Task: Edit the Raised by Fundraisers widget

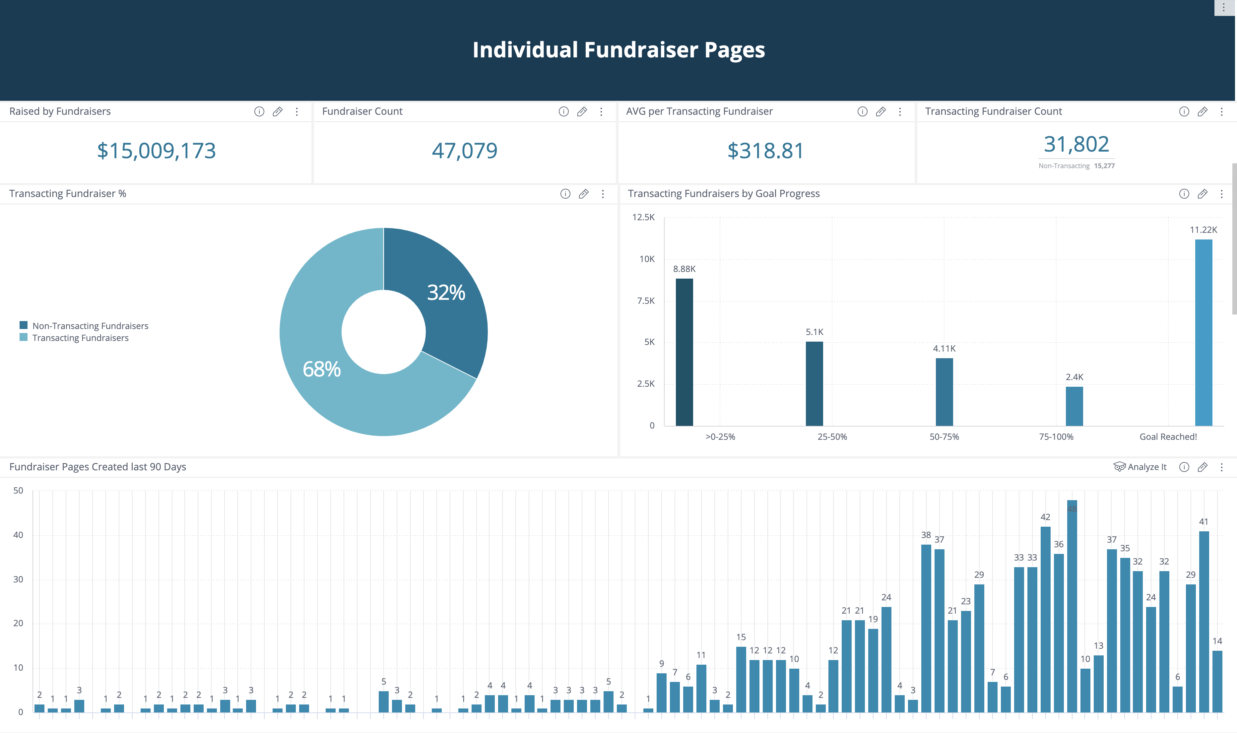Action: (278, 112)
